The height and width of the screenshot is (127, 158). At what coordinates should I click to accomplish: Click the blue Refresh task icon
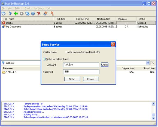point(33,14)
